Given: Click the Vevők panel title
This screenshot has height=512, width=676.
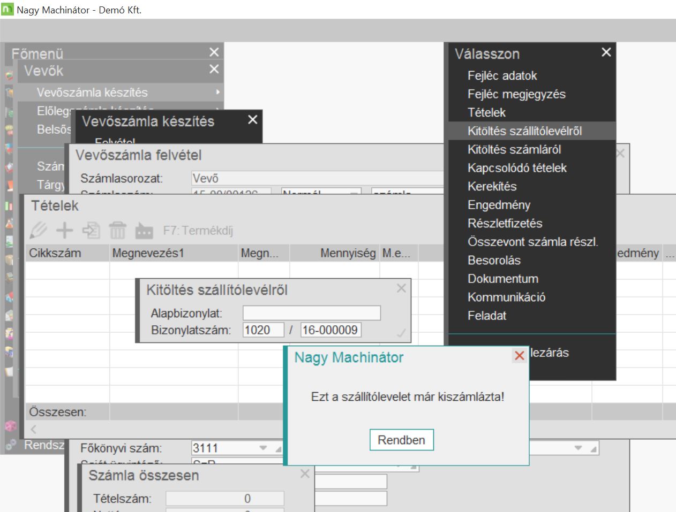Looking at the screenshot, I should pyautogui.click(x=43, y=71).
